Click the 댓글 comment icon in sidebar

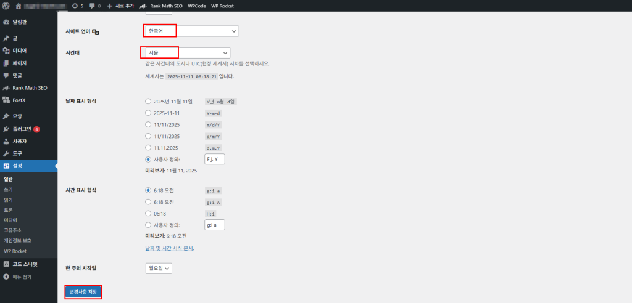click(6, 75)
